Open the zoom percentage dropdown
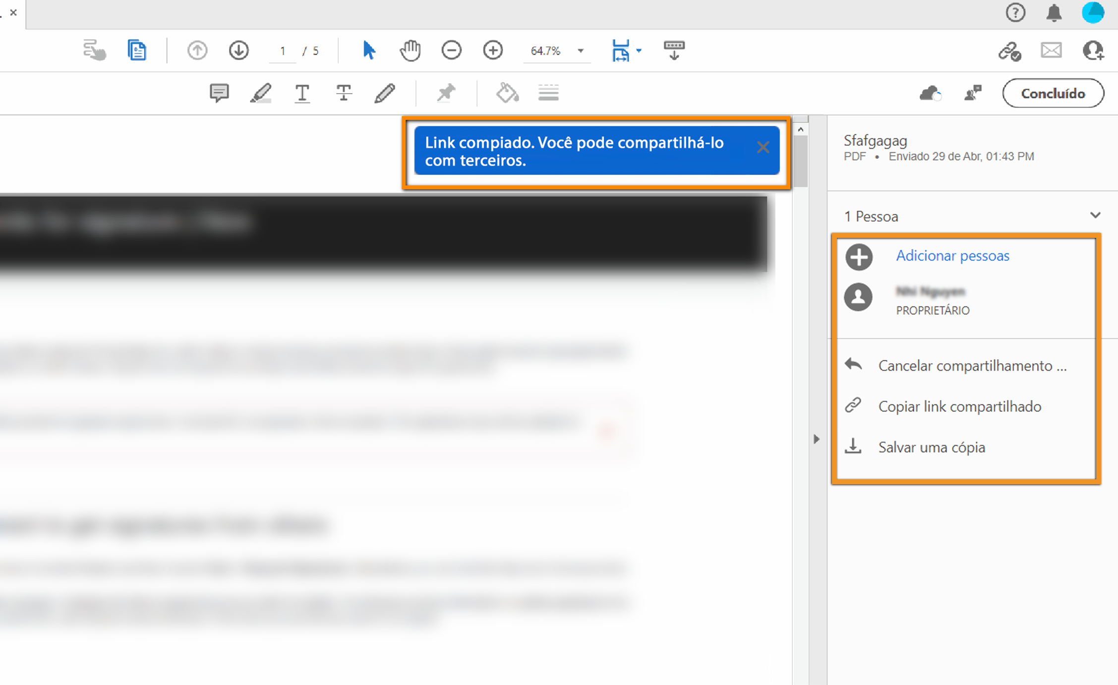Viewport: 1118px width, 685px height. pyautogui.click(x=581, y=51)
